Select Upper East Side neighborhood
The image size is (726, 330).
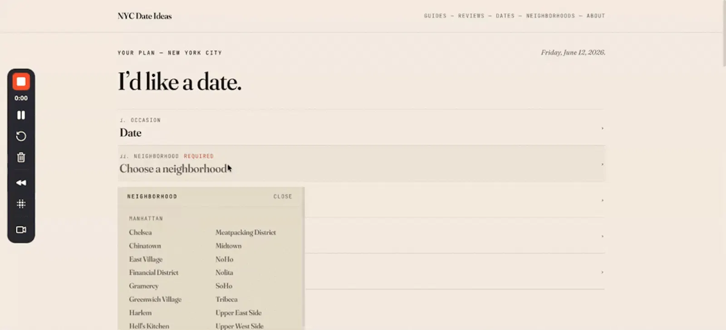[x=238, y=313]
